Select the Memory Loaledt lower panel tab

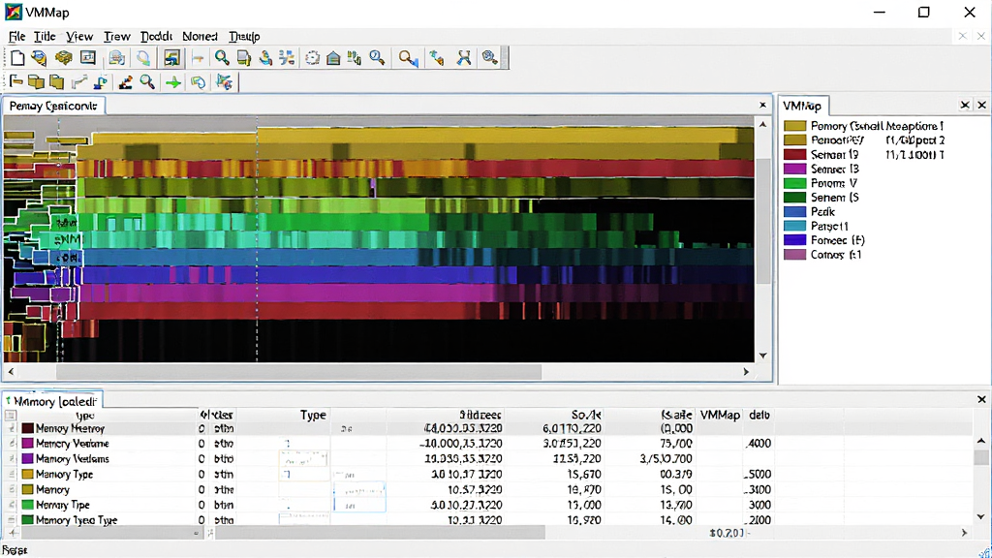click(x=52, y=400)
